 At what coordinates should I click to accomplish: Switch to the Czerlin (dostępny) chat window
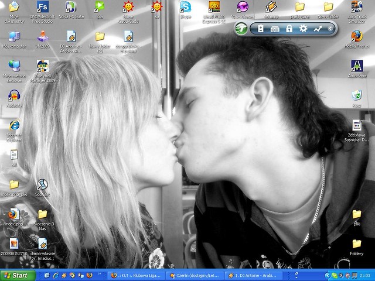point(194,276)
